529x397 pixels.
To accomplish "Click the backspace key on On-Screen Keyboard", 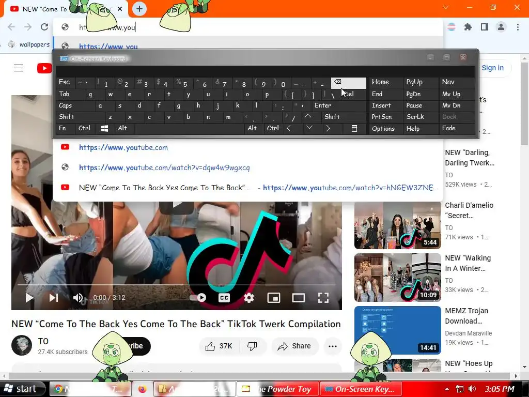I will pyautogui.click(x=349, y=83).
